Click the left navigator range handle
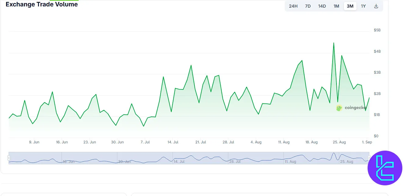This screenshot has height=196, width=413. (9, 158)
